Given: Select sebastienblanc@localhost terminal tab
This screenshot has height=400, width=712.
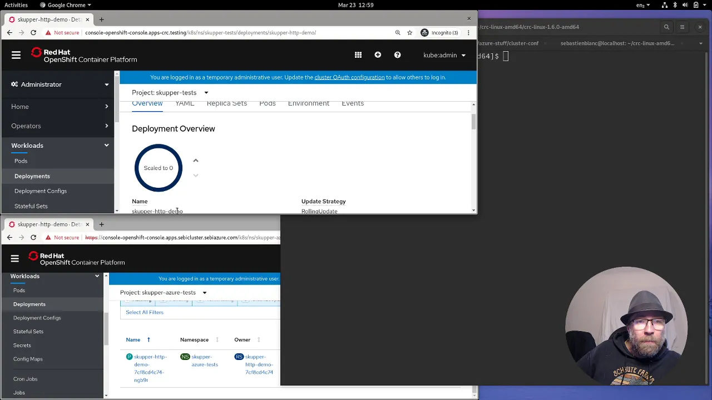Looking at the screenshot, I should click(x=617, y=43).
